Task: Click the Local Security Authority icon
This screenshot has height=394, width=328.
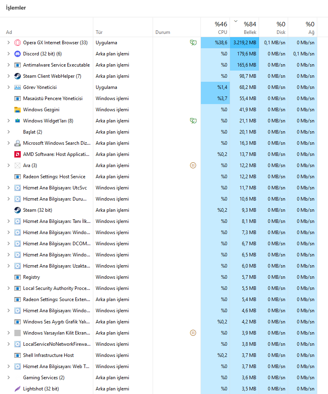Action: (17, 288)
